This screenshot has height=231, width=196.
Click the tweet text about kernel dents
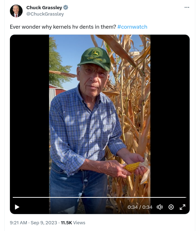click(x=63, y=27)
